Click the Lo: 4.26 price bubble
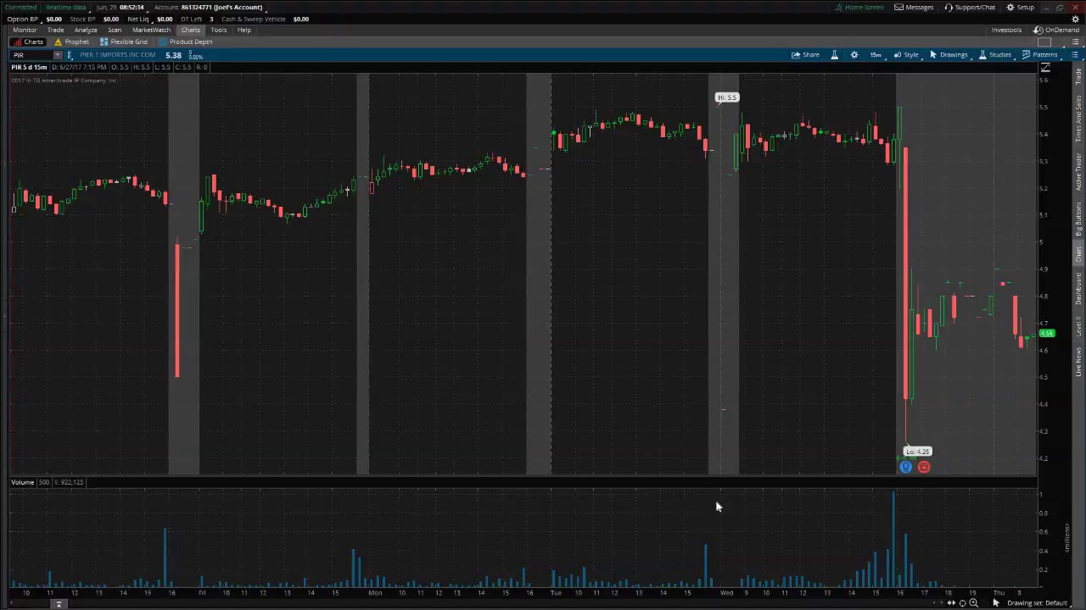 [918, 452]
